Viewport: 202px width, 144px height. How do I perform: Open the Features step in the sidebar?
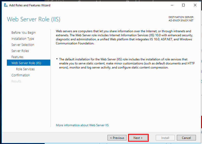click(17, 57)
